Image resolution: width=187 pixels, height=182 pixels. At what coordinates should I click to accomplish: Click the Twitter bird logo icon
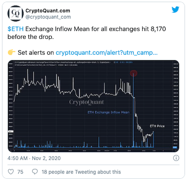pyautogui.click(x=175, y=10)
